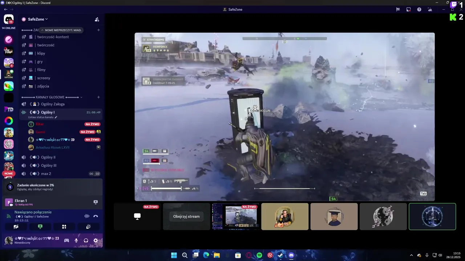The image size is (465, 261).
Task: Join the Ogólny III voice channel
Action: coord(61,166)
